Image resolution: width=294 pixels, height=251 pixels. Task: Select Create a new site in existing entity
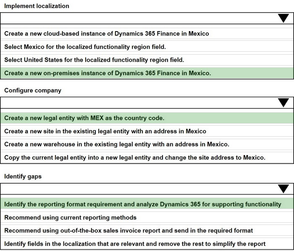point(147,131)
